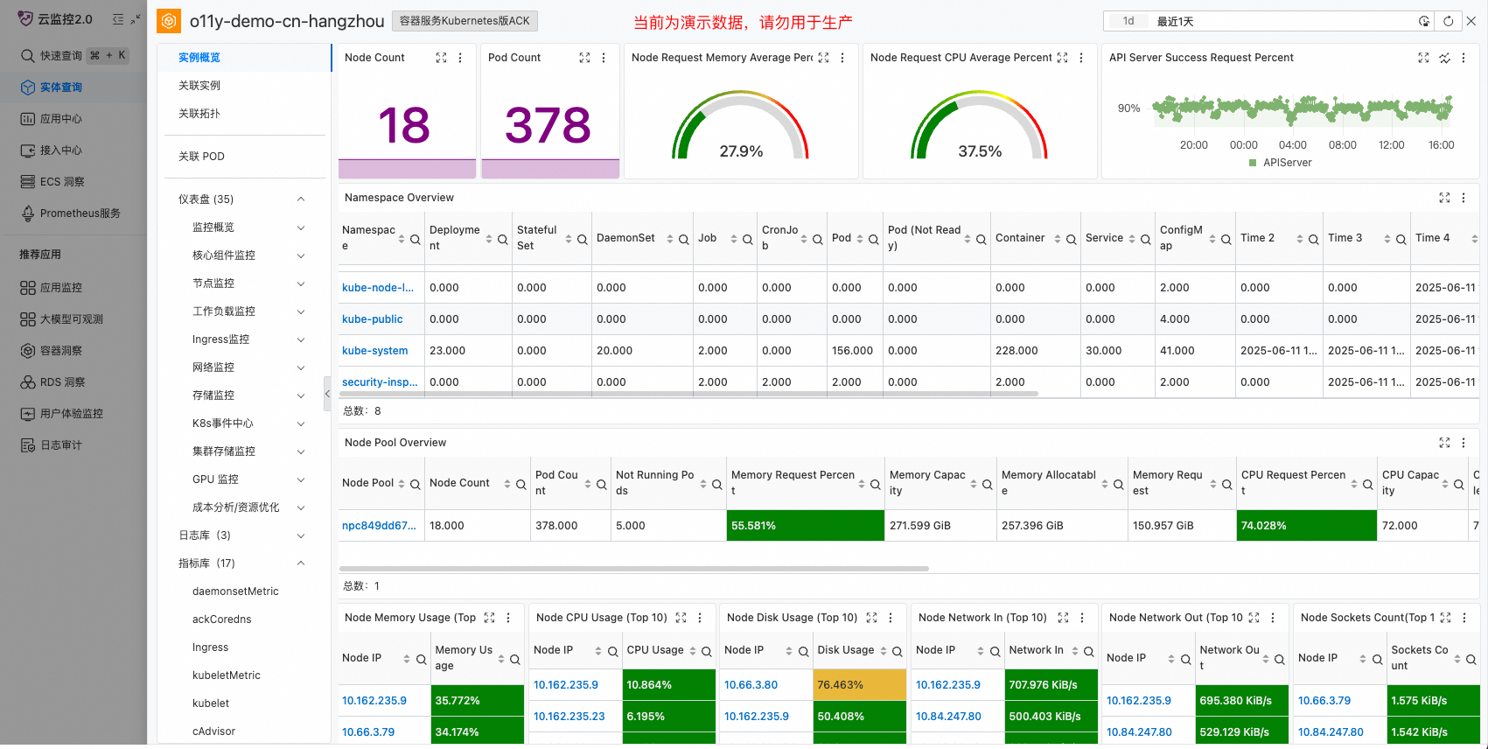
Task: Sort by the Service column
Action: [1132, 239]
